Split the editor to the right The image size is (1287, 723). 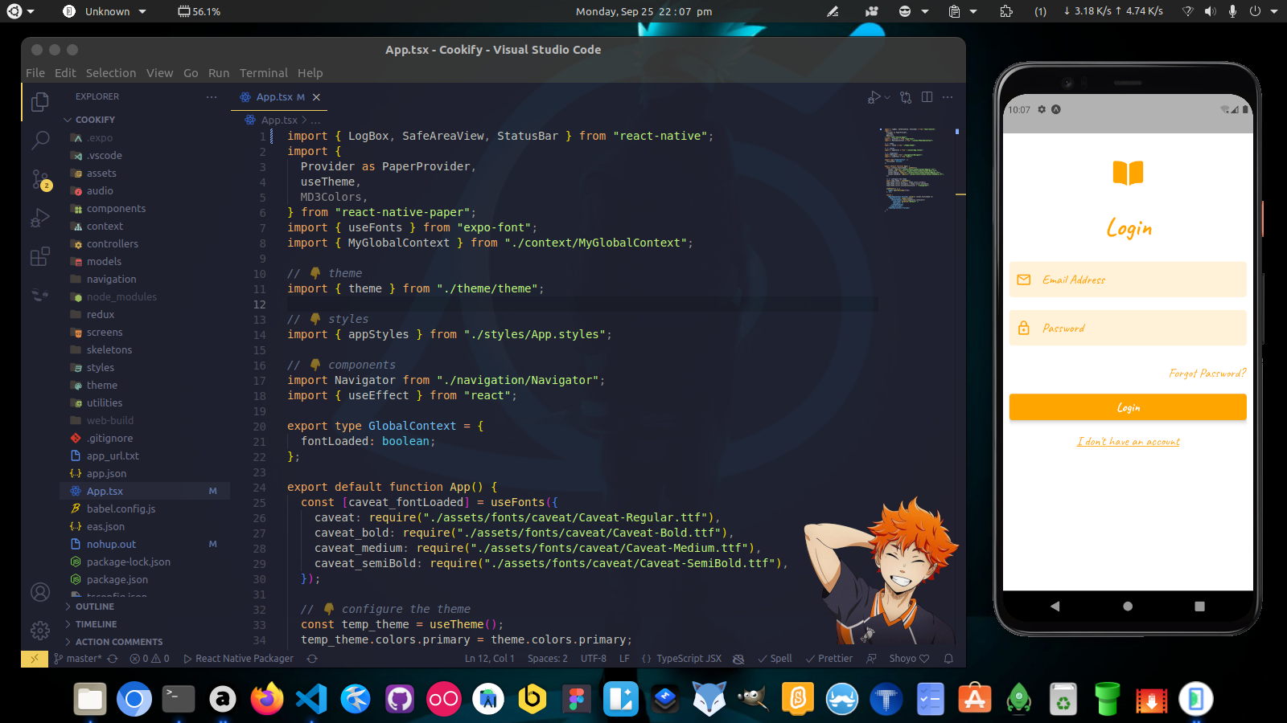click(927, 97)
